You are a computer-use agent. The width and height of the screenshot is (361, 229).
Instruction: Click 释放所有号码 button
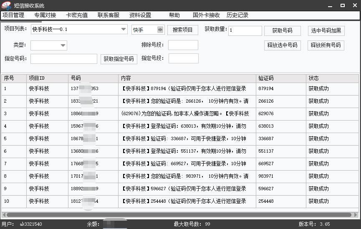point(326,45)
